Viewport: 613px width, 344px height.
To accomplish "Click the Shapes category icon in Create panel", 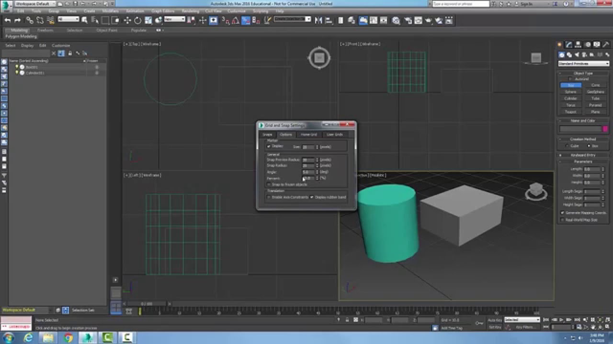I will [569, 55].
